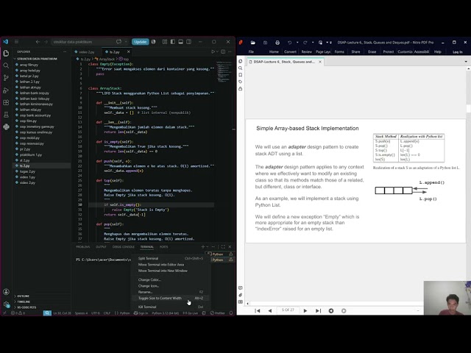Open the Attachments paperclip icon in Nitro PDF
This screenshot has height=353, width=471.
pos(241,295)
